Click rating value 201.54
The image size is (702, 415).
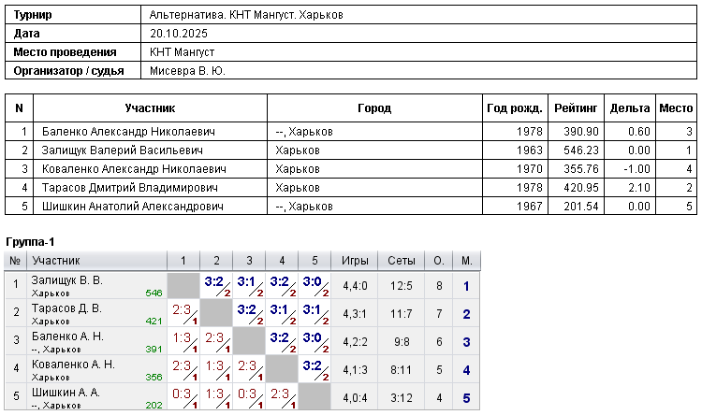(580, 207)
